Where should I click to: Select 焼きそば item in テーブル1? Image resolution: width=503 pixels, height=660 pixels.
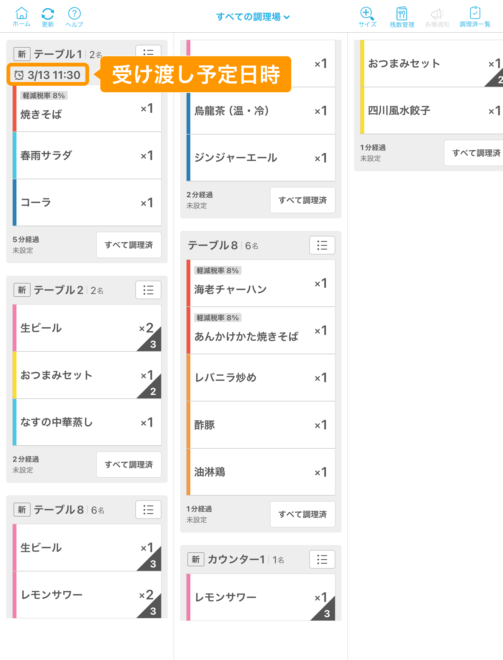tap(87, 108)
